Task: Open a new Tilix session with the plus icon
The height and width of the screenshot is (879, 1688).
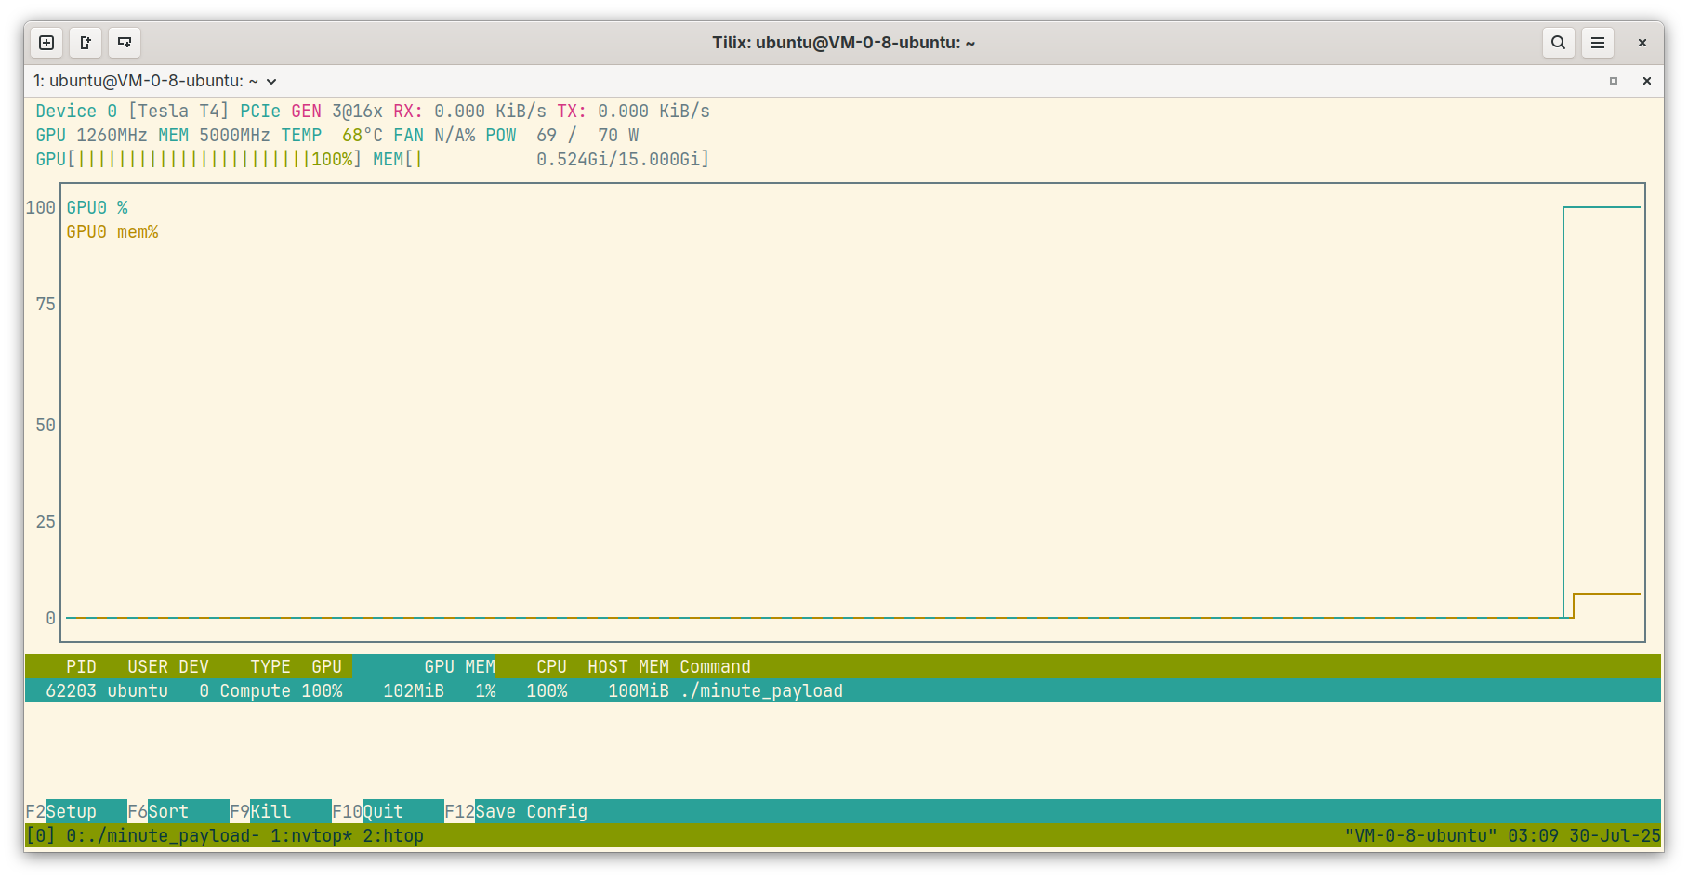Action: click(46, 43)
